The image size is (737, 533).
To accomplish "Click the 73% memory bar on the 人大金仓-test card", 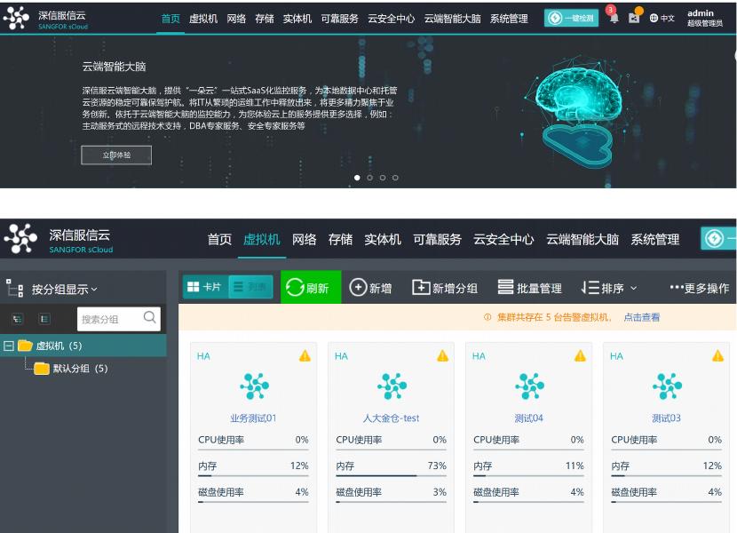I will (391, 475).
